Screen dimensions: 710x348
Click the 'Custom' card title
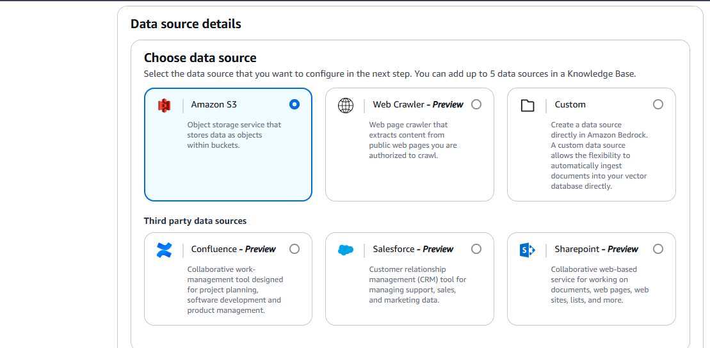point(570,104)
